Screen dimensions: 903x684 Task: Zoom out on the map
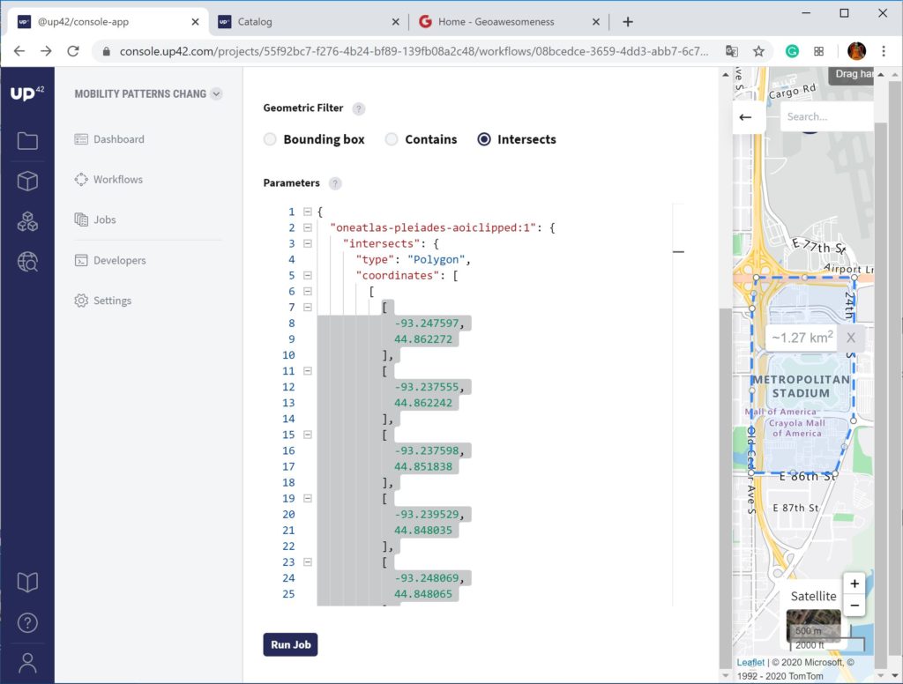(x=854, y=606)
